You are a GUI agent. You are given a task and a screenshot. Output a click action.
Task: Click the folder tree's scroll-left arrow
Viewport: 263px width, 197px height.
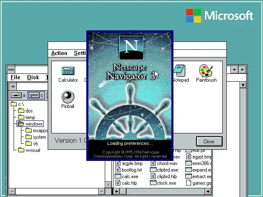tap(12, 191)
